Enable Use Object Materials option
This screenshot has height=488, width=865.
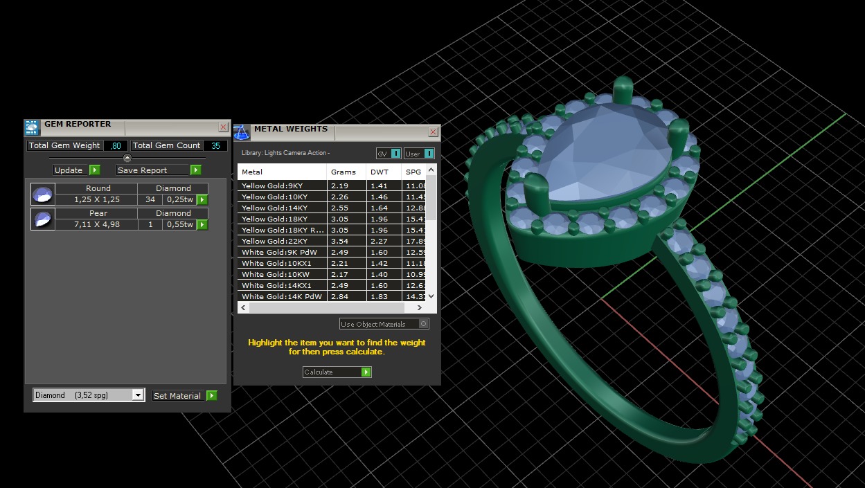(x=384, y=324)
